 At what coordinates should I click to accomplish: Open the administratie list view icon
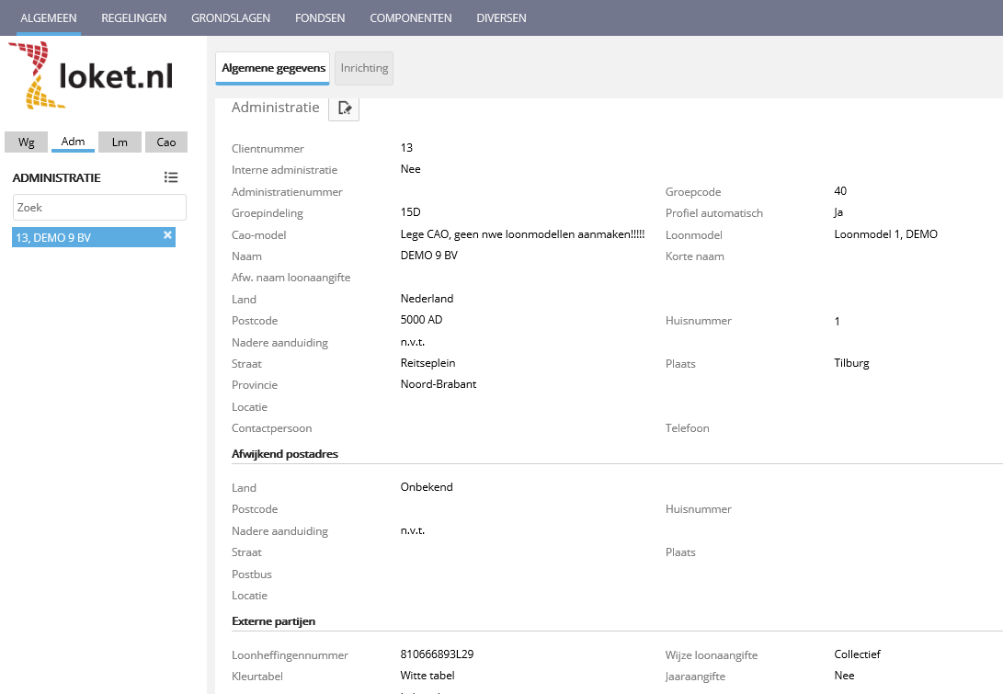[x=171, y=177]
